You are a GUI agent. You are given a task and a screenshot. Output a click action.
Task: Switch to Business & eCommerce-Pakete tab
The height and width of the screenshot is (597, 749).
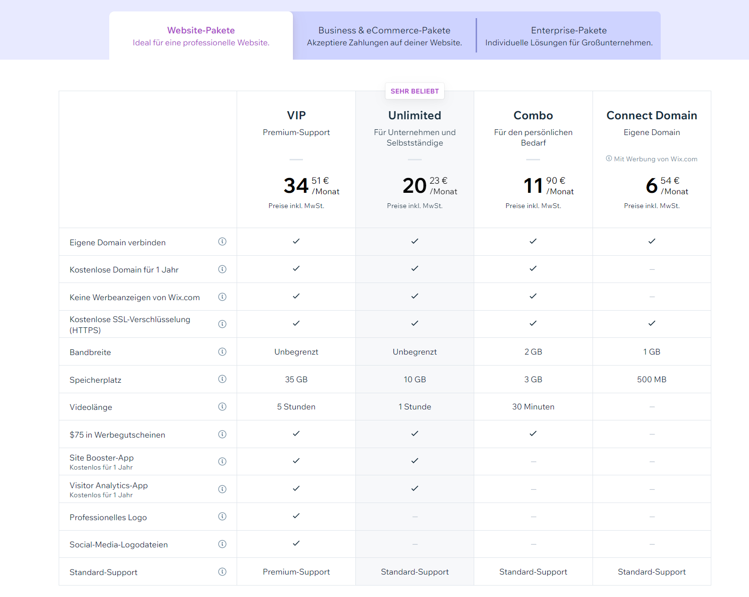coord(384,36)
